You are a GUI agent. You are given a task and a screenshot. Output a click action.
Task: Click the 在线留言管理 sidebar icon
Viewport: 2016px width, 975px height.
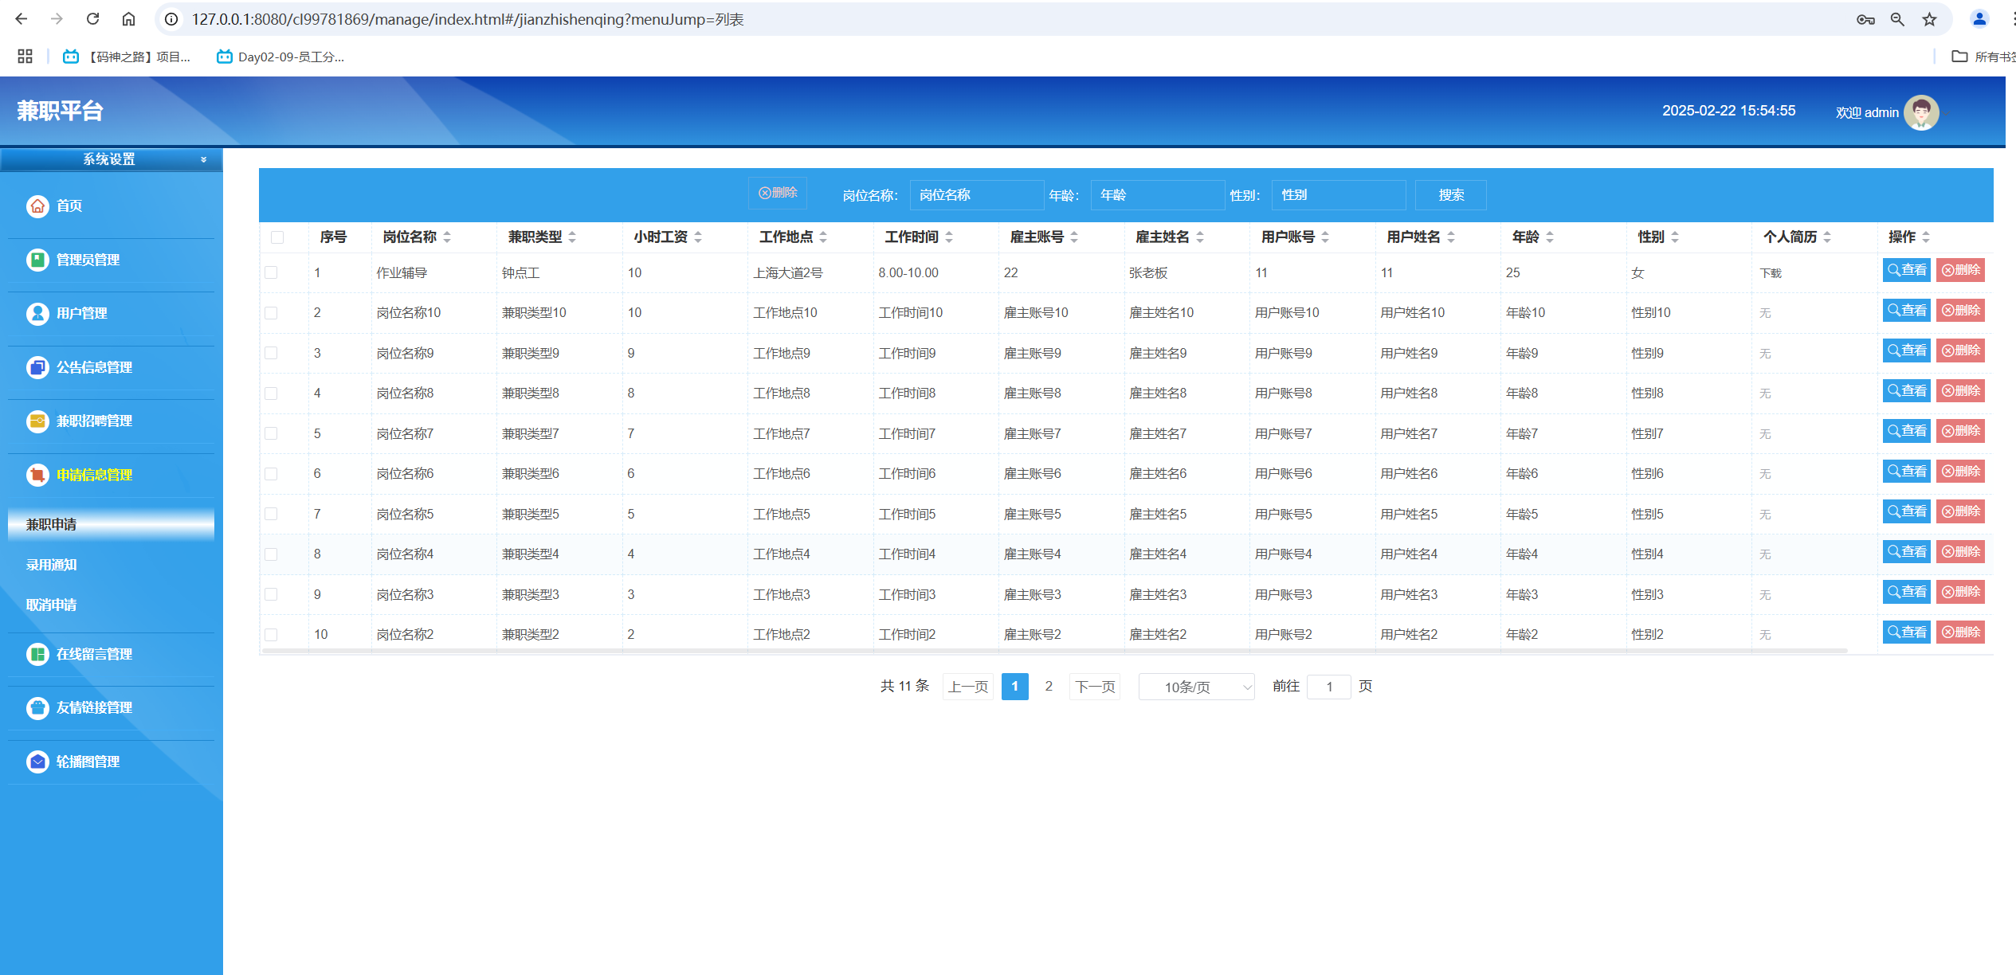pos(37,654)
